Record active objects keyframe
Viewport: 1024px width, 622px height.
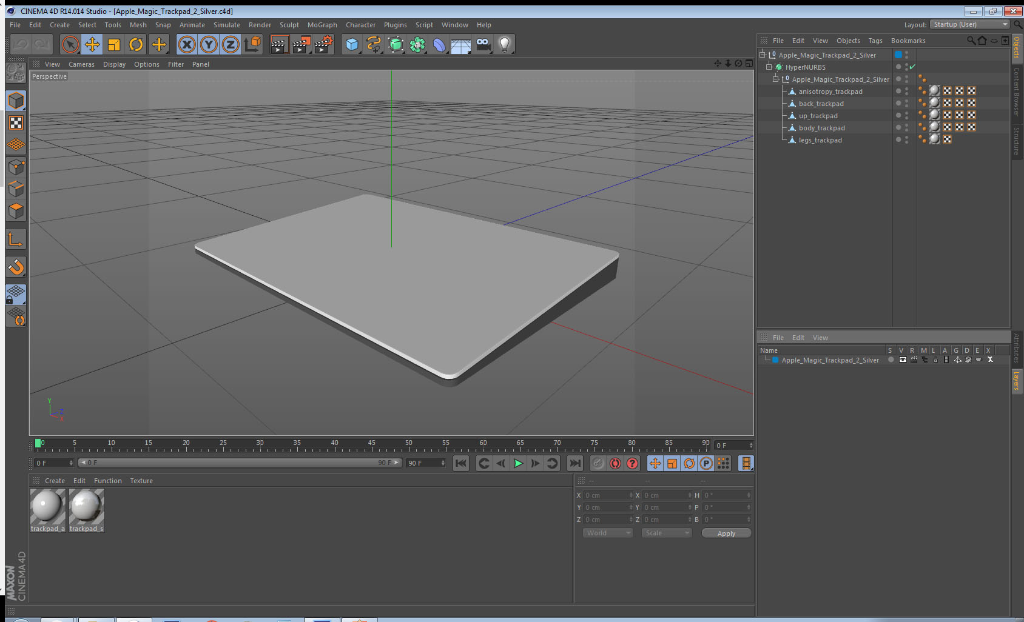598,463
